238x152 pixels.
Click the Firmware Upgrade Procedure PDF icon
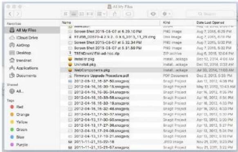click(70, 76)
